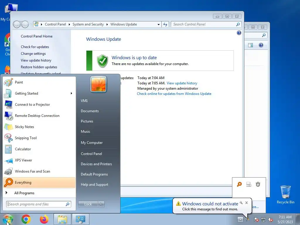300x225 pixels.
Task: Click the Windows Start orb
Action: tap(8, 219)
